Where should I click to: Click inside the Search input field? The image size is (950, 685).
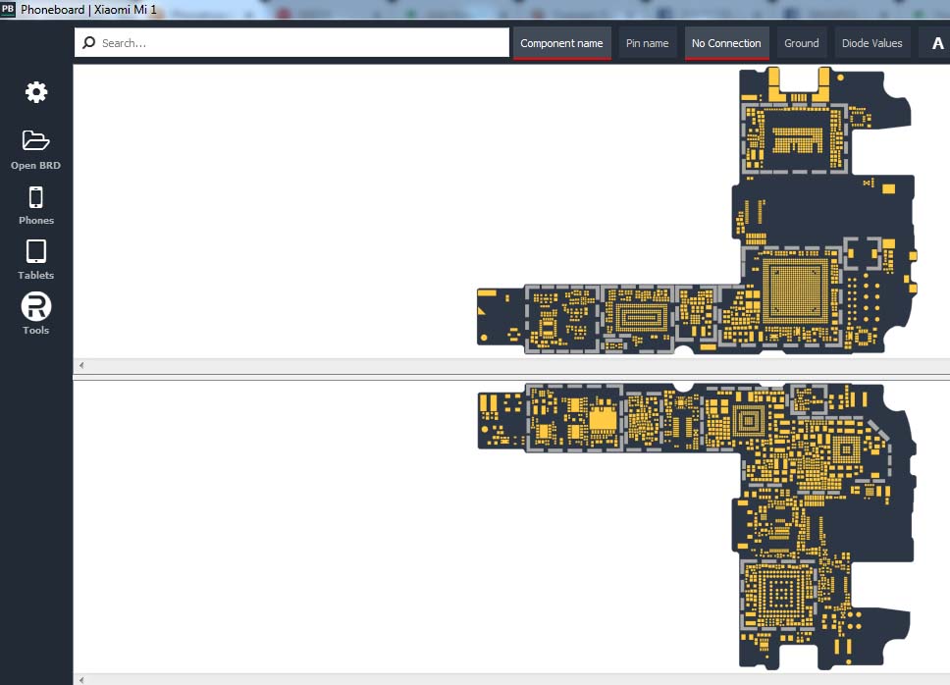[x=292, y=42]
